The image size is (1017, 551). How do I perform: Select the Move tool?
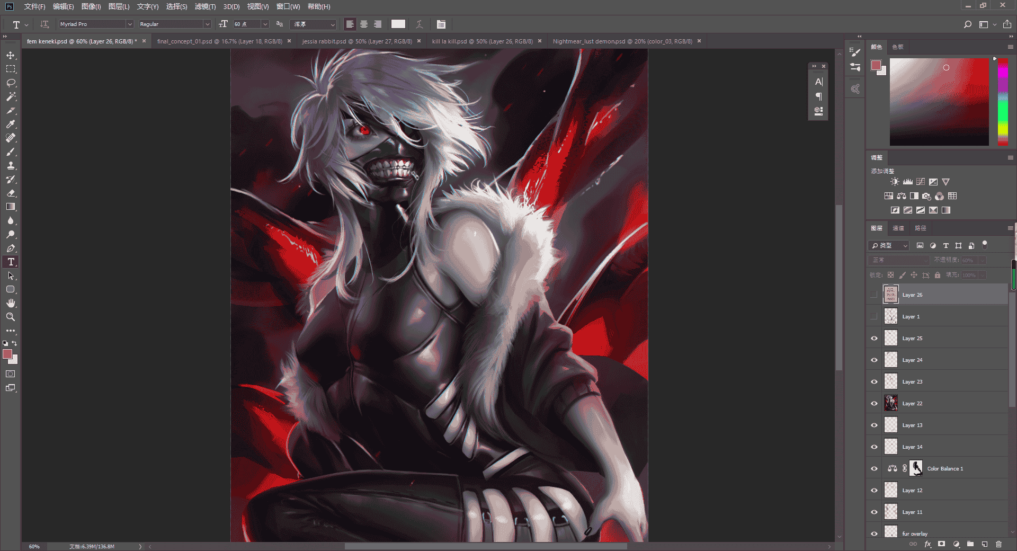11,55
